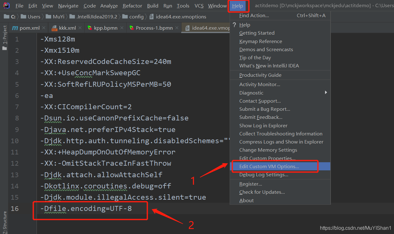Click the .IntelliJIdea2019.2 breadcrumb
Viewport: 394px width, 234px height.
pyautogui.click(x=93, y=17)
